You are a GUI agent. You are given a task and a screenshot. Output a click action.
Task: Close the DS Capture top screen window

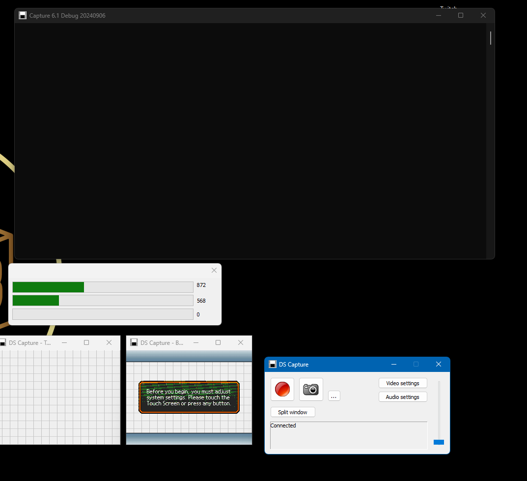(x=109, y=342)
